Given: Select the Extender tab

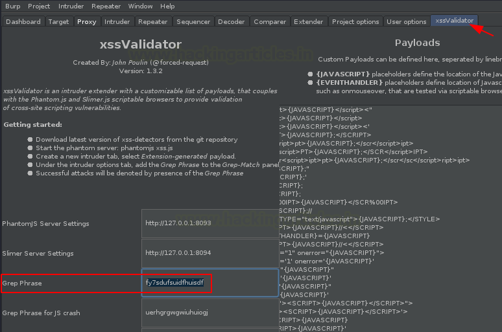Looking at the screenshot, I should [x=309, y=21].
